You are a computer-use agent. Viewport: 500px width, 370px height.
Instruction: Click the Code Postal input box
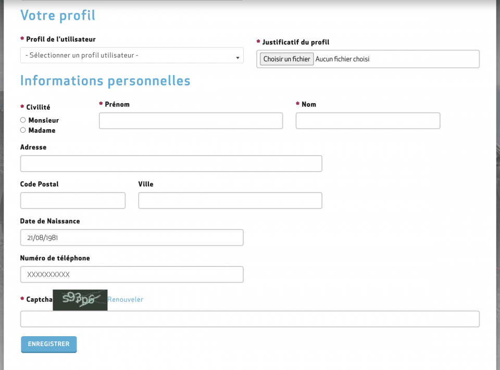(73, 200)
